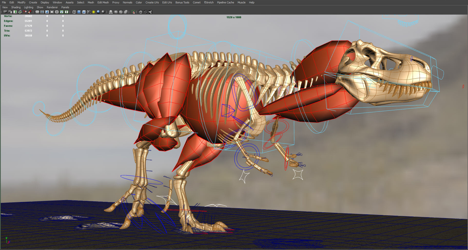
Task: Click the '1920 x 1080' resolution label
Action: pyautogui.click(x=234, y=17)
